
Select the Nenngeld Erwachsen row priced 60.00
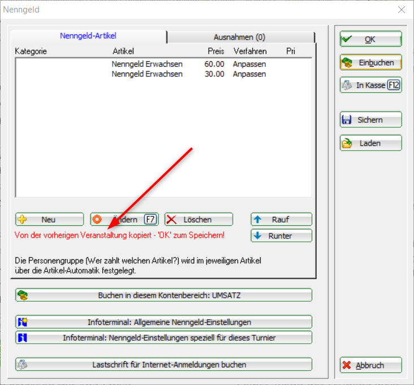click(163, 64)
